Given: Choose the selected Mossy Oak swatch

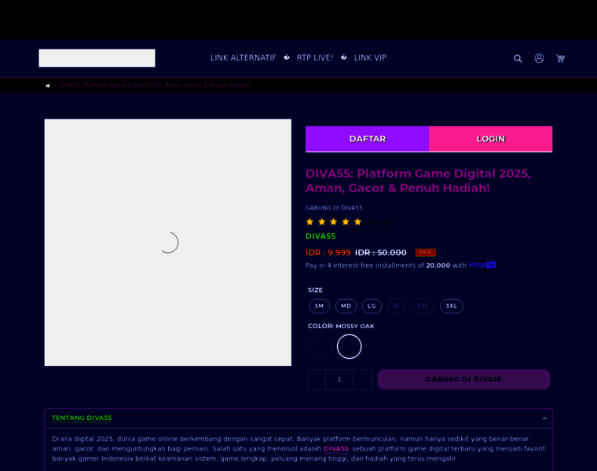Looking at the screenshot, I should pyautogui.click(x=349, y=347).
